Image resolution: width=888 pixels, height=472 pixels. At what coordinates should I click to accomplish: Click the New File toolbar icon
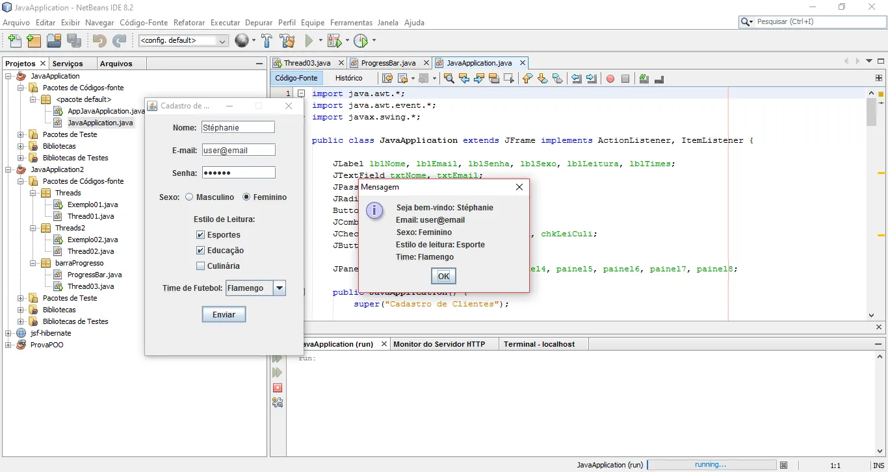point(14,41)
